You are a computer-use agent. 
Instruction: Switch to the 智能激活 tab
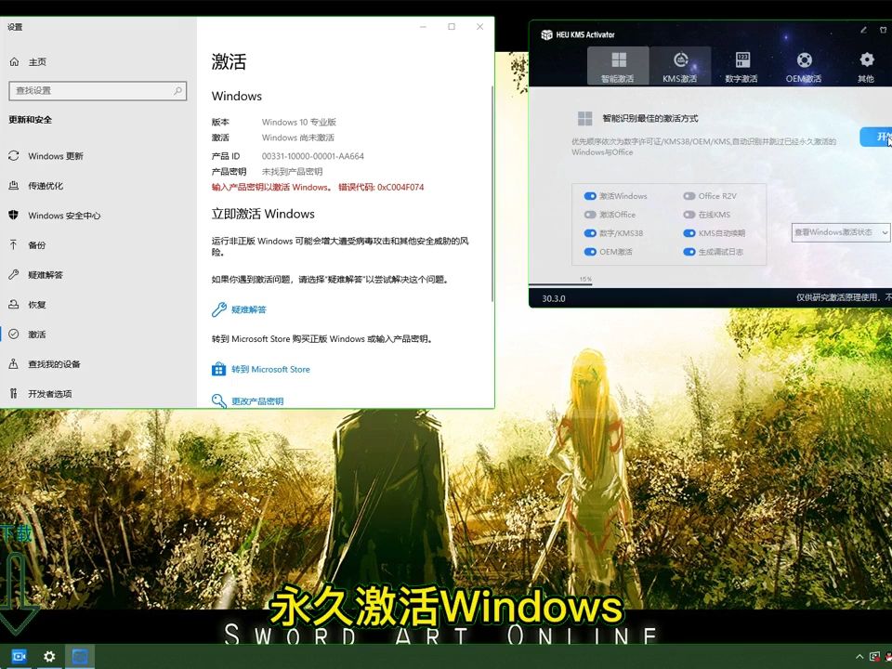[x=618, y=65]
